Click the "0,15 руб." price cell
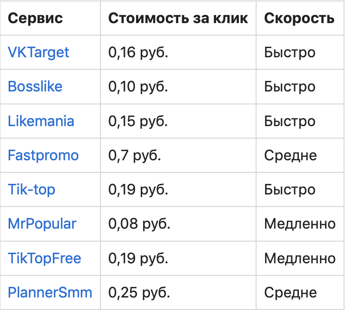Viewport: 345px width, 310px height. point(138,121)
